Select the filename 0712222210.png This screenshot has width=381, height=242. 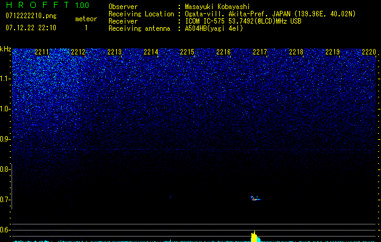point(31,16)
